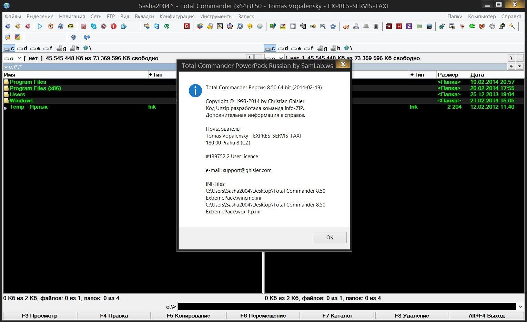The image size is (527, 322).
Task: Click the magnifier search toolbar icon
Action: coord(61,26)
